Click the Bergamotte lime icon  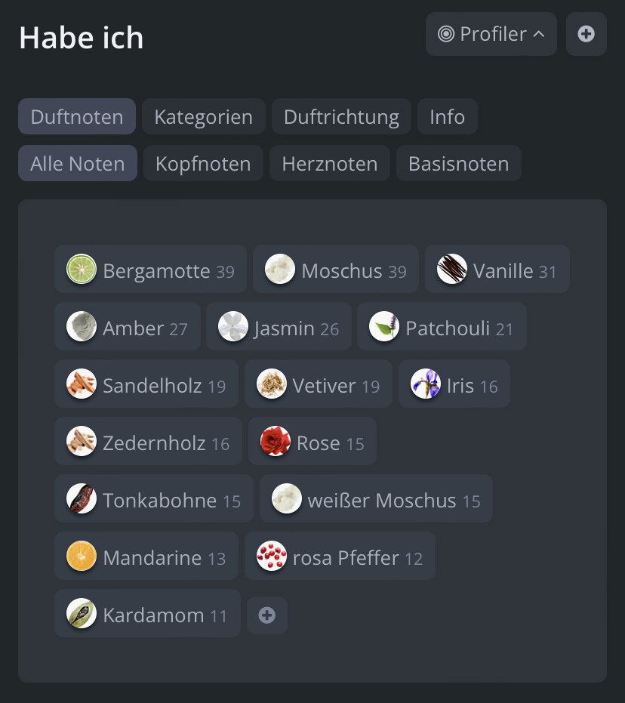point(81,269)
